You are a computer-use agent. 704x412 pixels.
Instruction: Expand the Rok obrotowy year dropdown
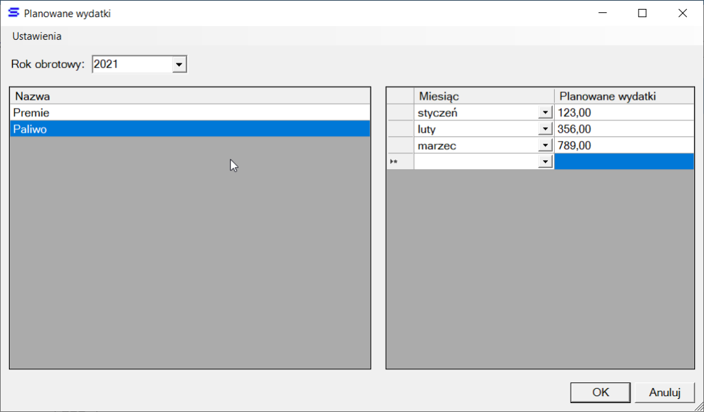click(179, 65)
